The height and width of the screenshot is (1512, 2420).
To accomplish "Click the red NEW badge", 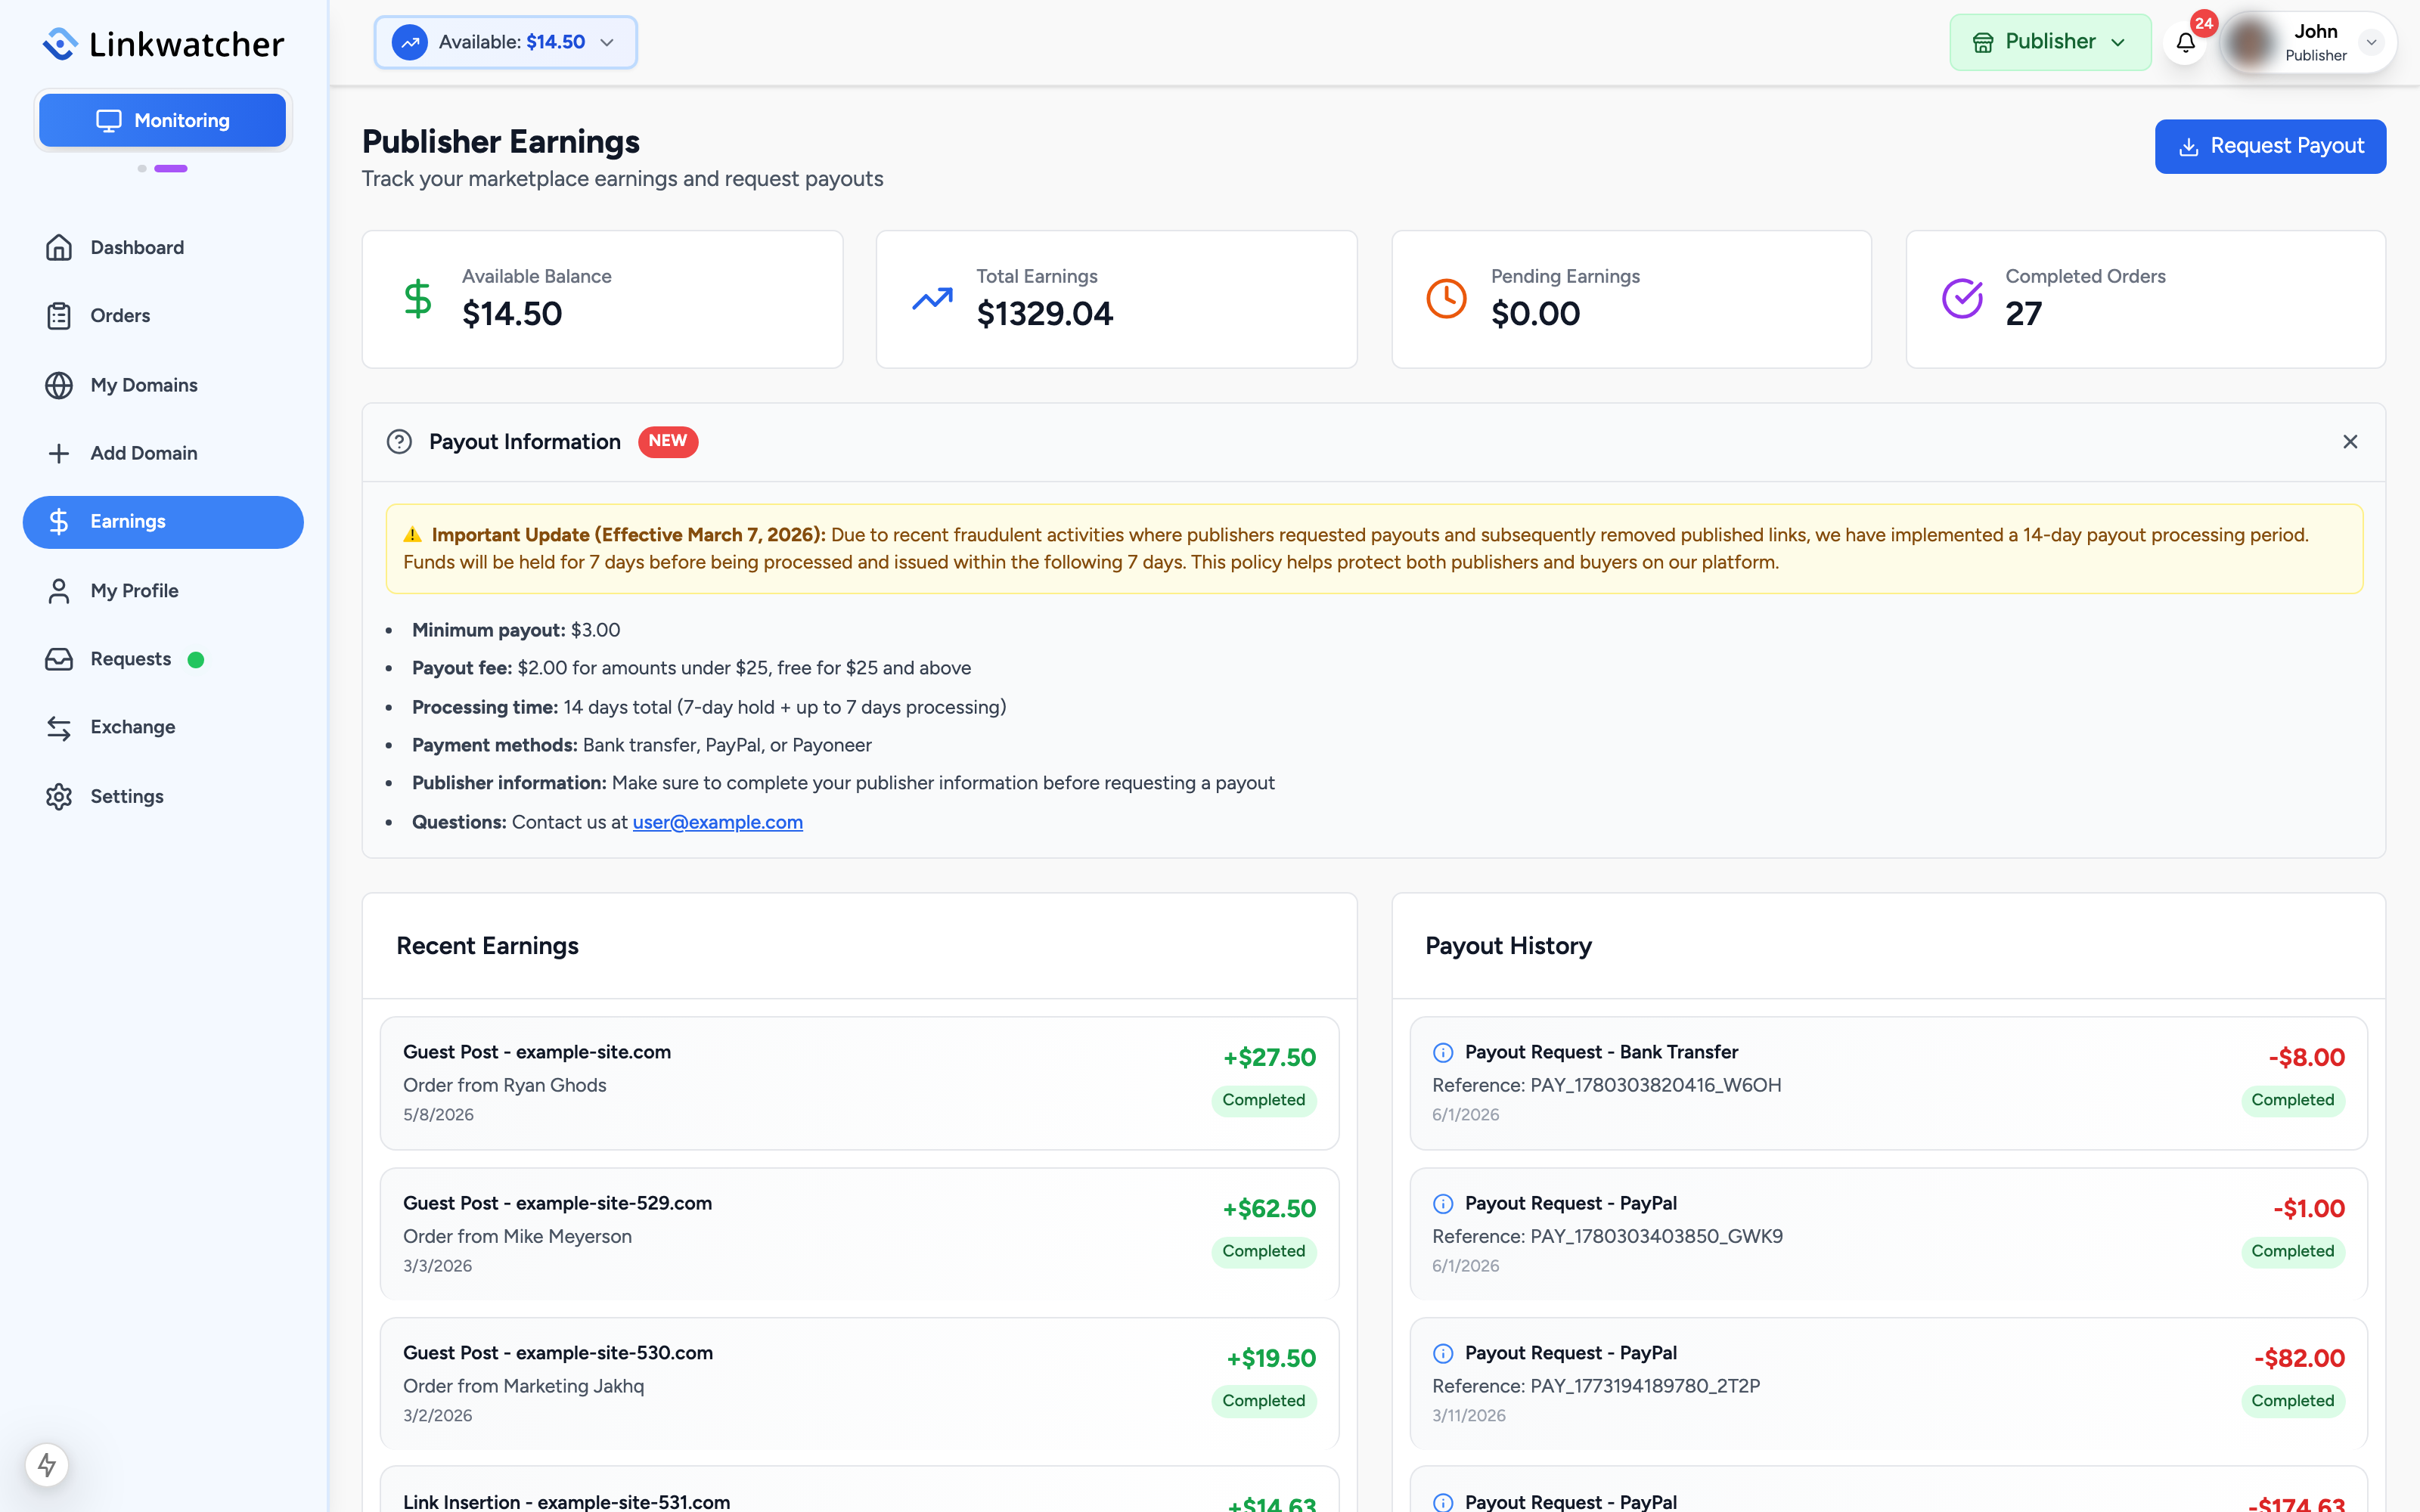I will (668, 441).
